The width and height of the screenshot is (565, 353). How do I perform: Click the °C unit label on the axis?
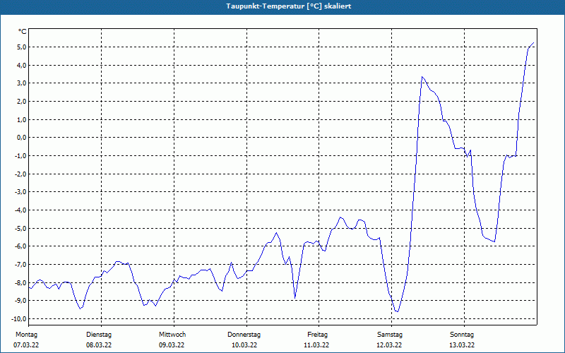(x=23, y=32)
